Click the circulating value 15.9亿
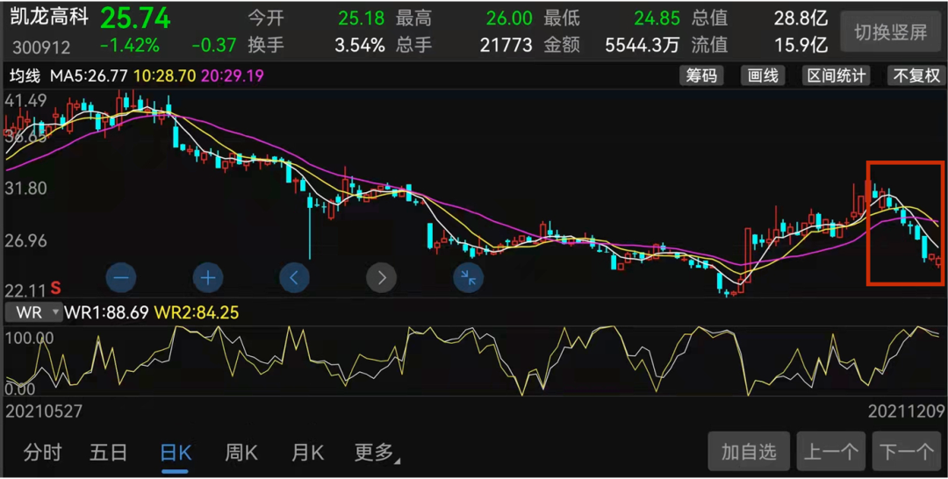 tap(801, 45)
